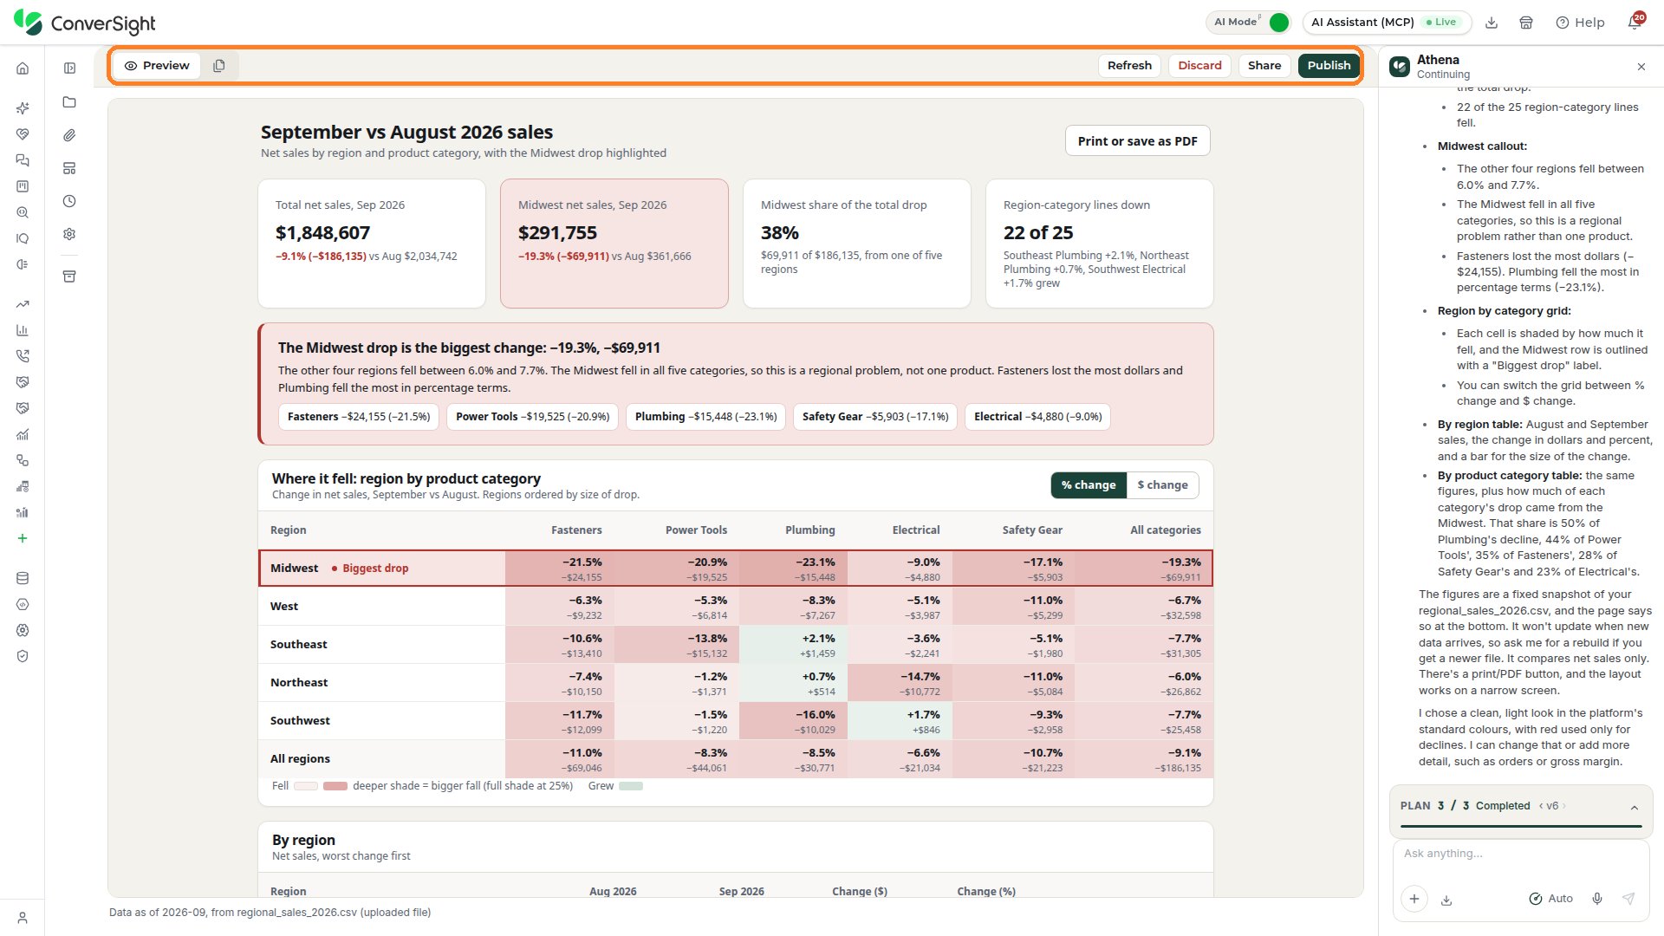Open the marketplace store icon in top bar
Screen dimensions: 1664x936
point(1526,23)
